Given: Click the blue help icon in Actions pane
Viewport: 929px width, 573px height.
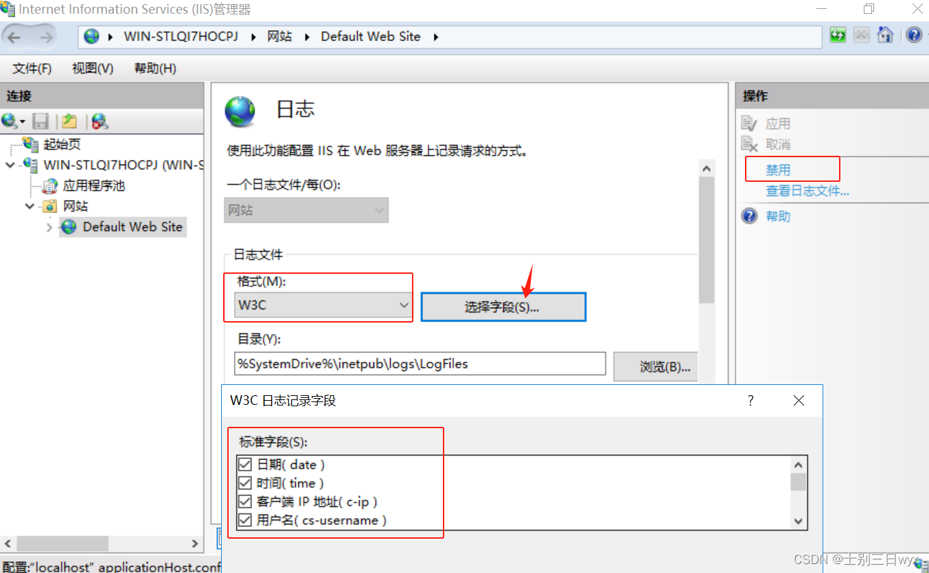Looking at the screenshot, I should tap(750, 216).
